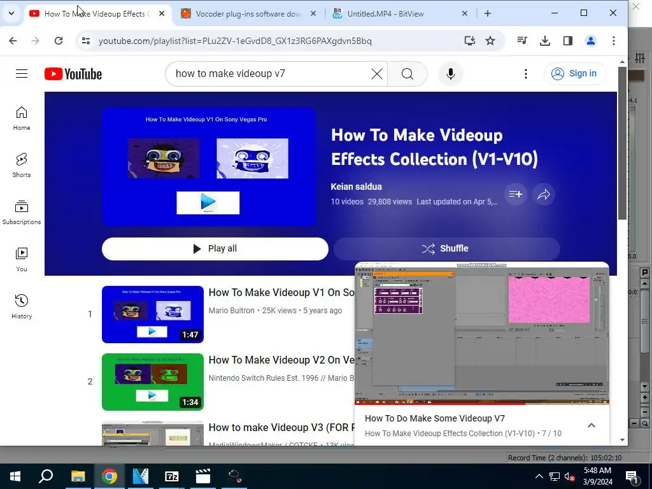652x489 pixels.
Task: Click the page vertical scrollbar
Action: [x=622, y=143]
